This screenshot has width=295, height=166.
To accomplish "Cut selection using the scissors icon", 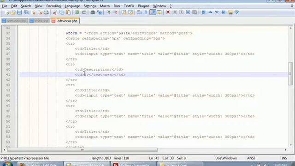I will click(x=55, y=12).
